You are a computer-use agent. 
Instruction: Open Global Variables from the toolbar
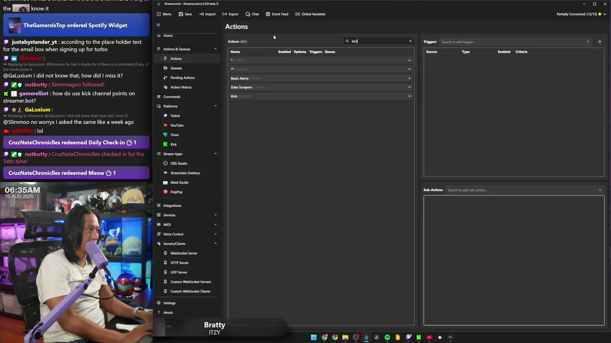310,14
